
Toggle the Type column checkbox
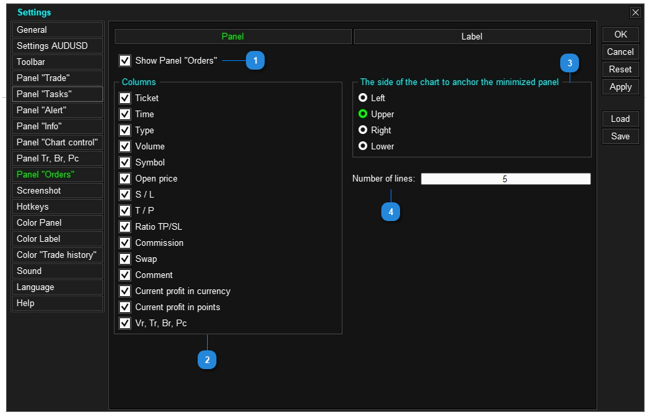125,131
